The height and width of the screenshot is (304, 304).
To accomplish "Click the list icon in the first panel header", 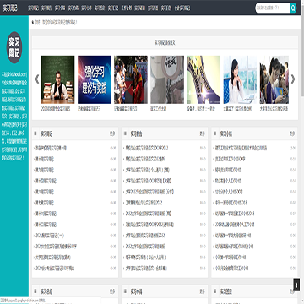I will [35, 133].
